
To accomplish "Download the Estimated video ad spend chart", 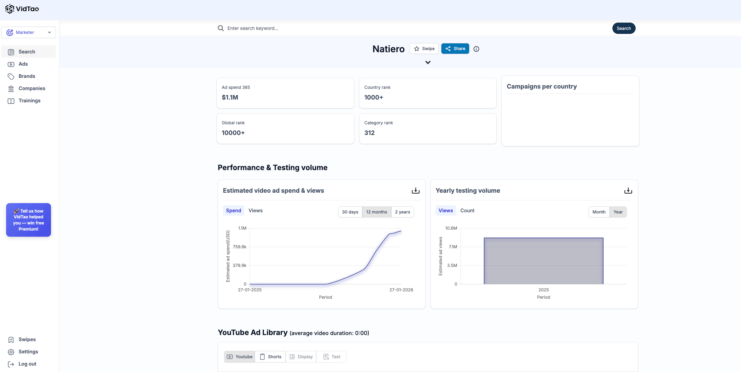I will pos(415,190).
